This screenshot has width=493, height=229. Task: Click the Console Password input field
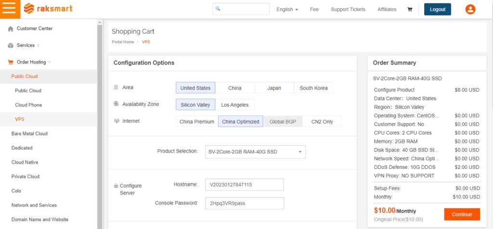[244, 203]
